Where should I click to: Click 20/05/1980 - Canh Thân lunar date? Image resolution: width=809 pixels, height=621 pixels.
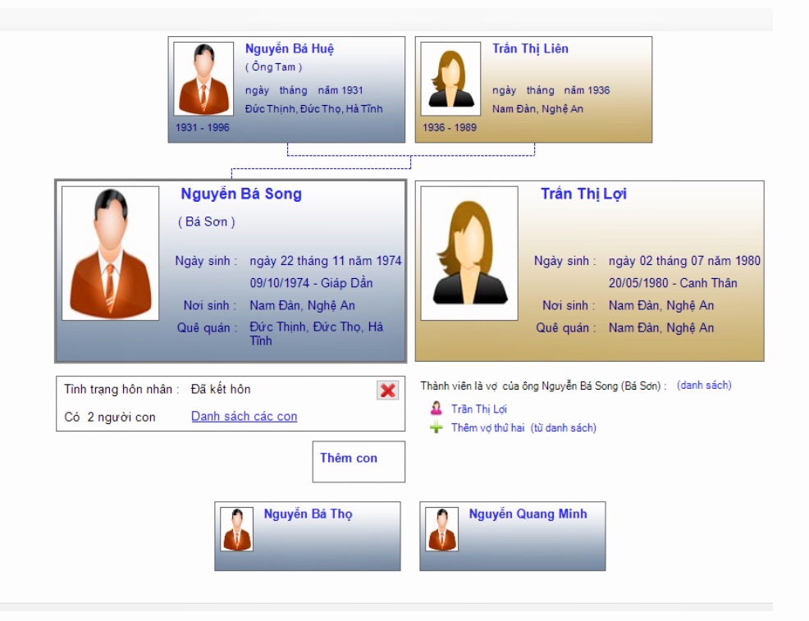click(x=673, y=283)
